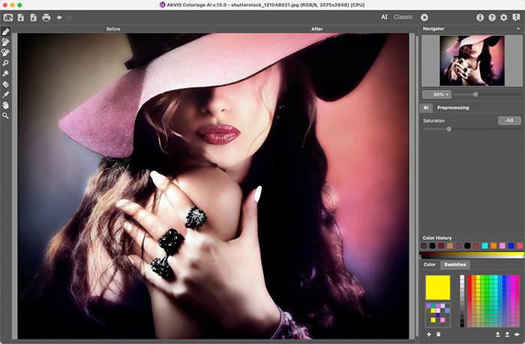
Task: Show the Before image tab
Action: tap(113, 28)
